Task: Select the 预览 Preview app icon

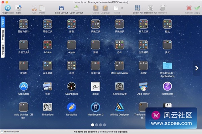Action: pyautogui.click(x=47, y=86)
